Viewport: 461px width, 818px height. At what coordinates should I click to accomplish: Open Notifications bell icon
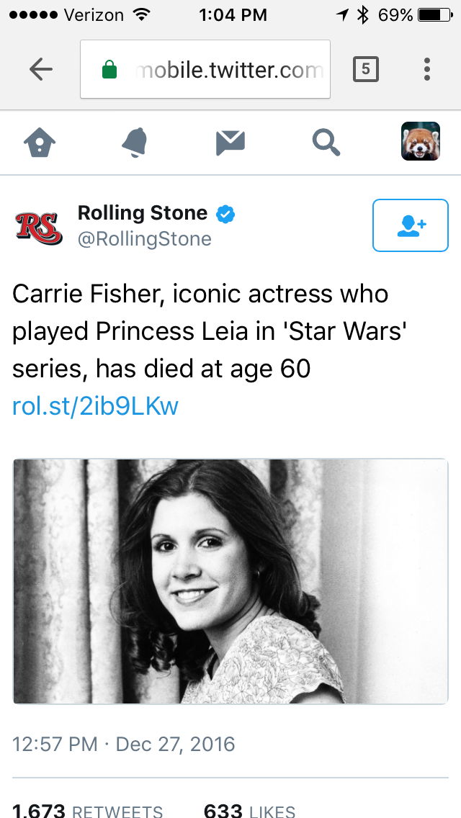tap(135, 142)
